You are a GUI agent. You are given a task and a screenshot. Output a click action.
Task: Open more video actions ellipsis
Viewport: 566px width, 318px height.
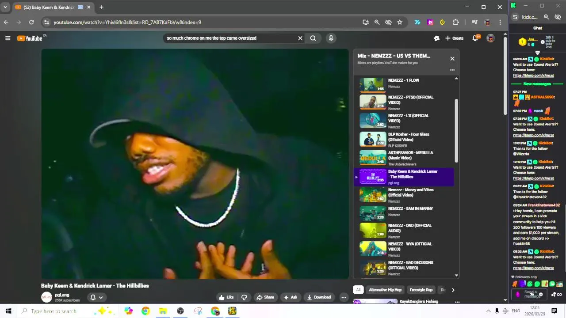point(344,297)
